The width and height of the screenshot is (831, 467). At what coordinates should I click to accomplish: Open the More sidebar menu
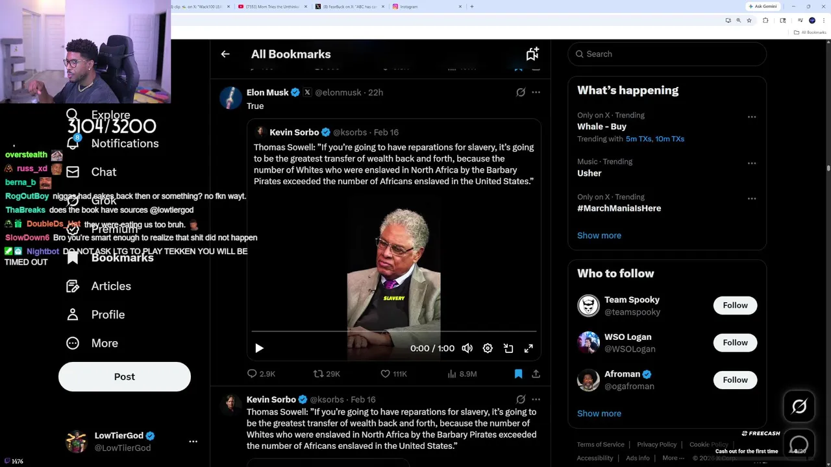(x=92, y=343)
